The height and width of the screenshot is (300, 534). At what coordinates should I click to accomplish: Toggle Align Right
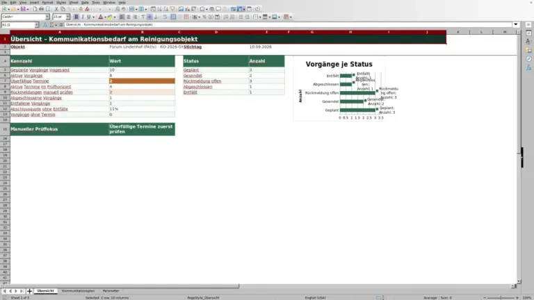[x=135, y=17]
